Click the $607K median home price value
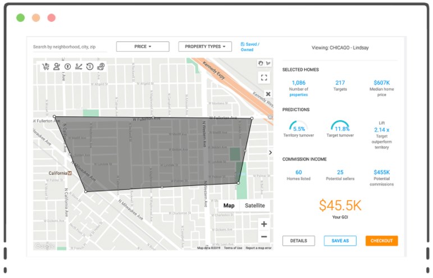The height and width of the screenshot is (278, 433). (382, 83)
